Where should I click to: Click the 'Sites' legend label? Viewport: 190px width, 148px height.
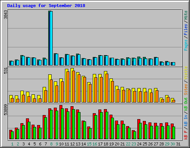click(186, 90)
